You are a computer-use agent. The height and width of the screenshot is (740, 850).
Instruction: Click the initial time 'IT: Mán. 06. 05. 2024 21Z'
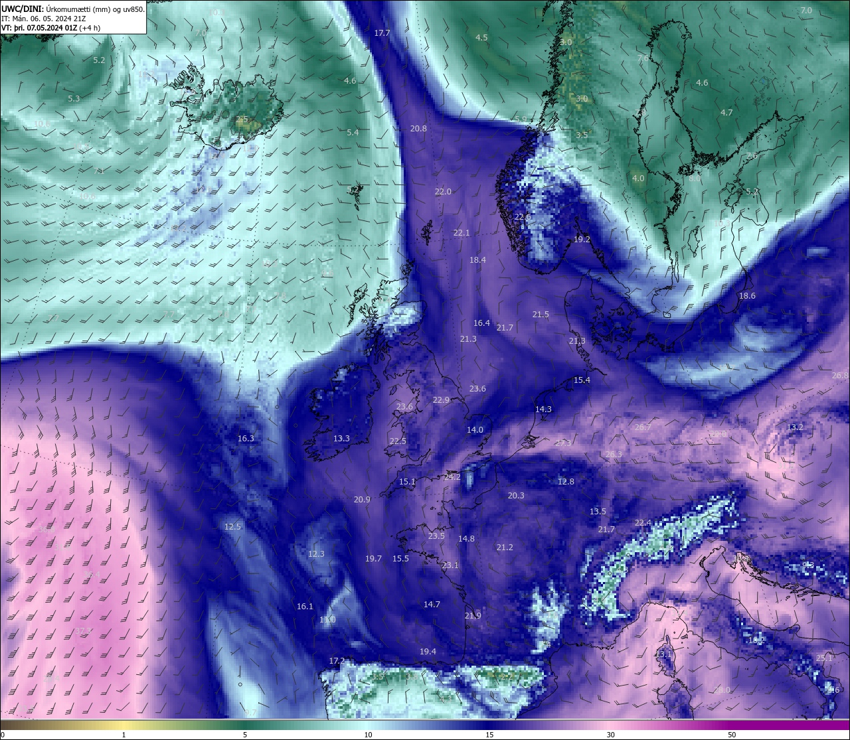44,19
